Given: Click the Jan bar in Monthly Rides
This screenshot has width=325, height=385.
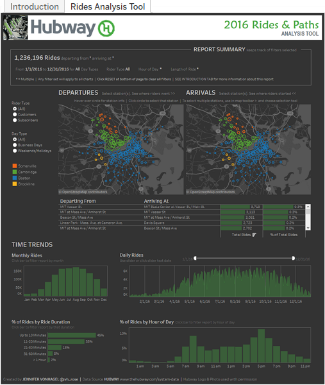Looking at the screenshot, I should [27, 295].
